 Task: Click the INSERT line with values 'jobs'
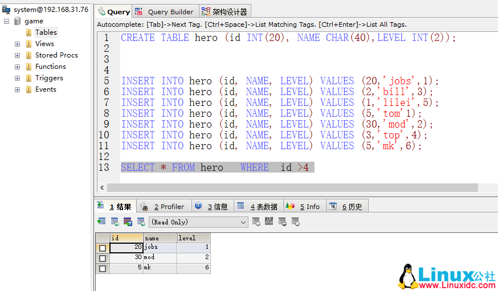(x=280, y=81)
